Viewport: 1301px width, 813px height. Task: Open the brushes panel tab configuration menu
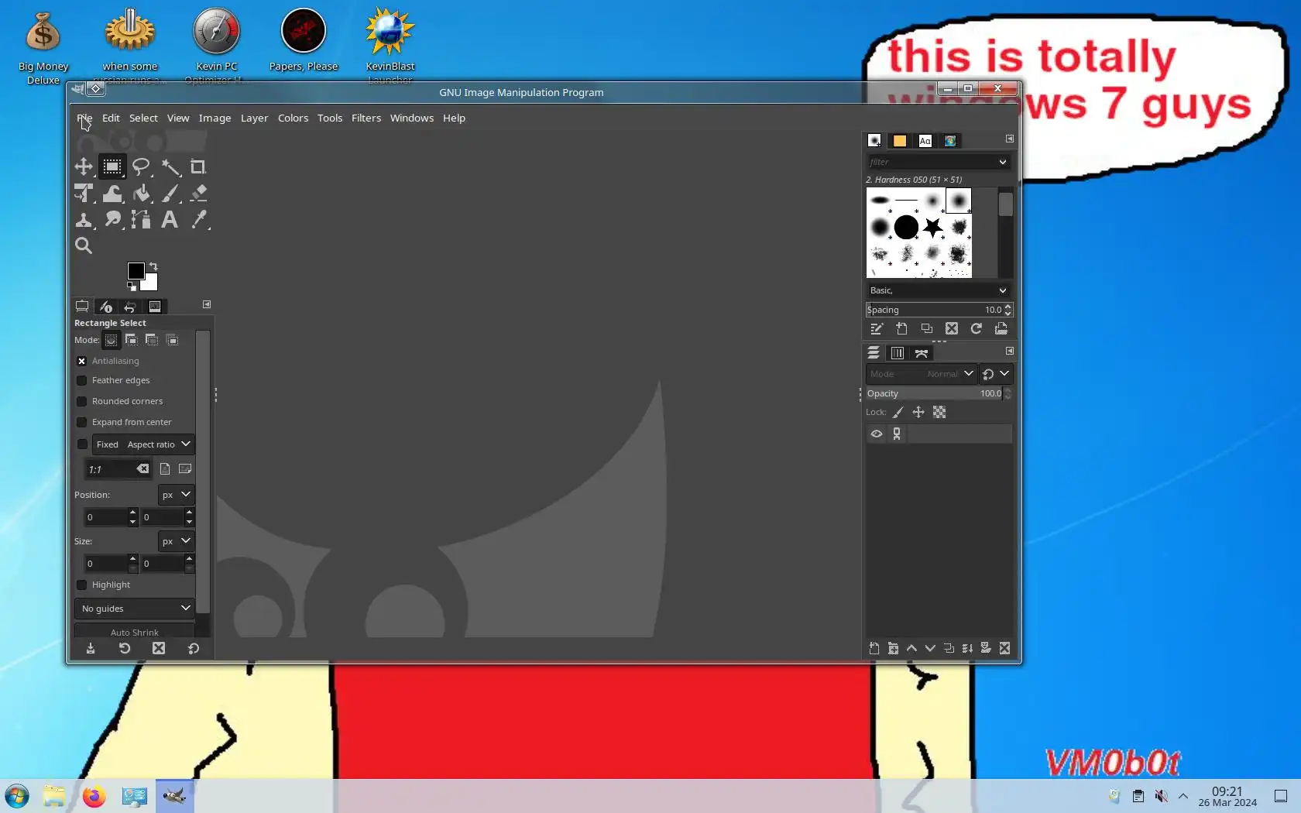[1010, 139]
